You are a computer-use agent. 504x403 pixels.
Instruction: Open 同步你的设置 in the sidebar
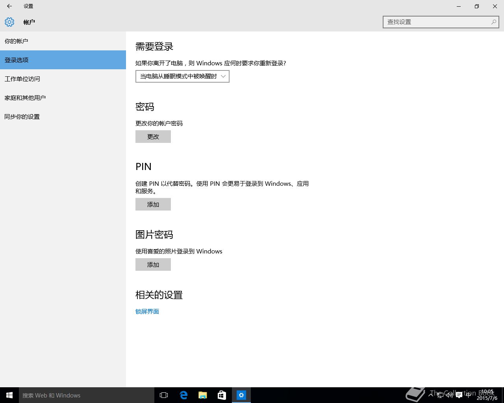(63, 116)
